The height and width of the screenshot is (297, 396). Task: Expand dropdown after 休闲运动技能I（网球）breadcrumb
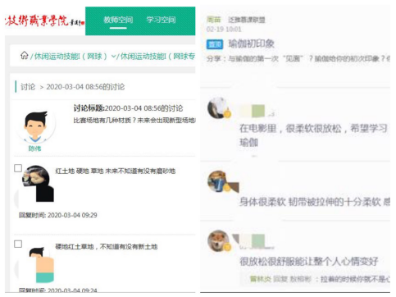point(113,57)
